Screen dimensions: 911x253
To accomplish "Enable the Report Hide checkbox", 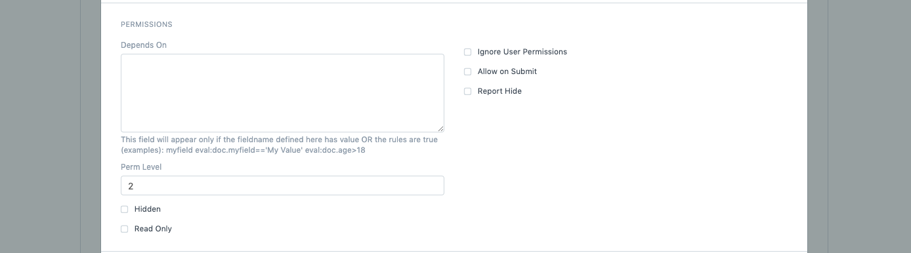I will (468, 91).
